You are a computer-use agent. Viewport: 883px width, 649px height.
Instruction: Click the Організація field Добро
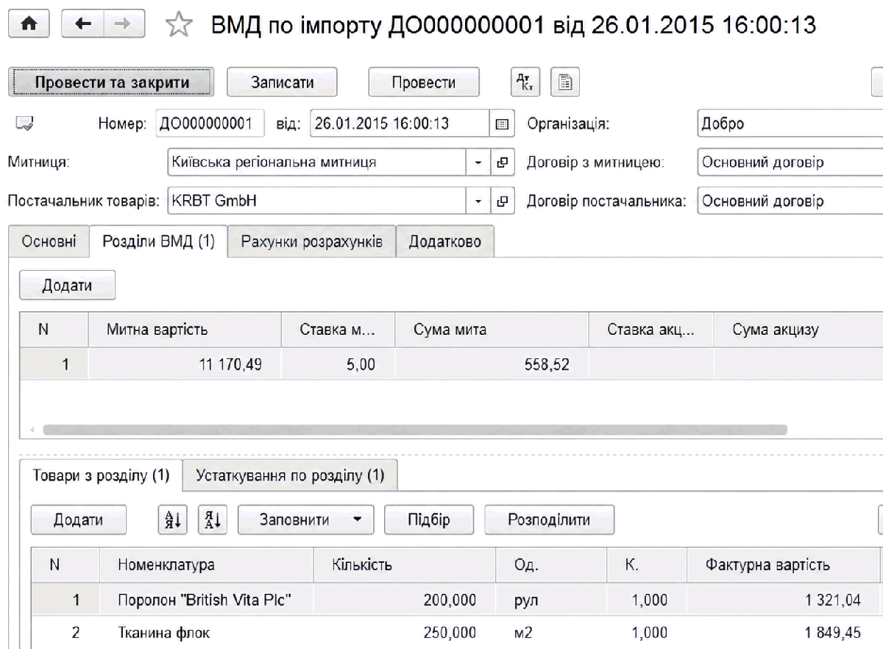789,124
